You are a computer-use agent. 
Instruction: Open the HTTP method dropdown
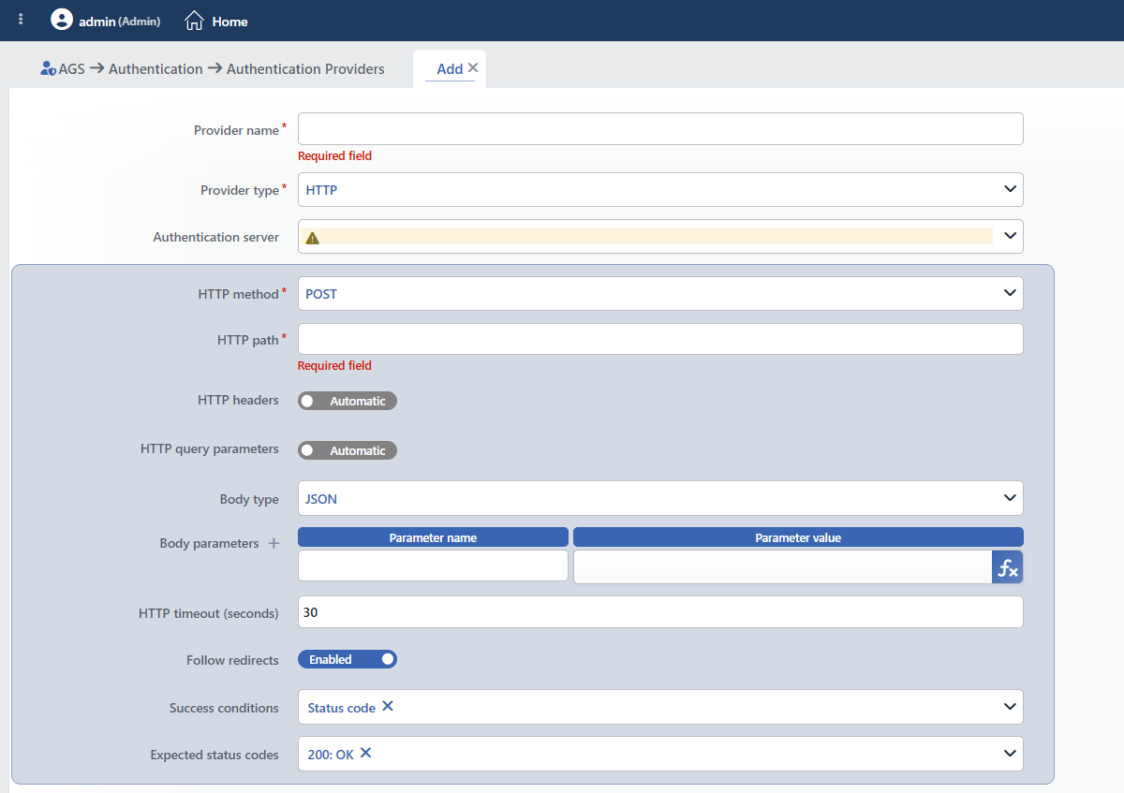click(x=660, y=293)
